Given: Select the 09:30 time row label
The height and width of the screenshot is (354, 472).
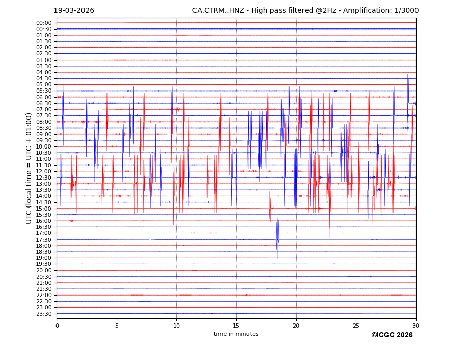Looking at the screenshot, I should 43,140.
